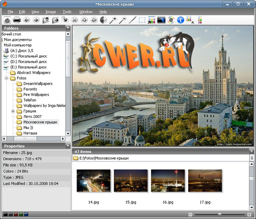256x219 pixels.
Task: Click the path bar up-down stepper
Action: click(252, 158)
